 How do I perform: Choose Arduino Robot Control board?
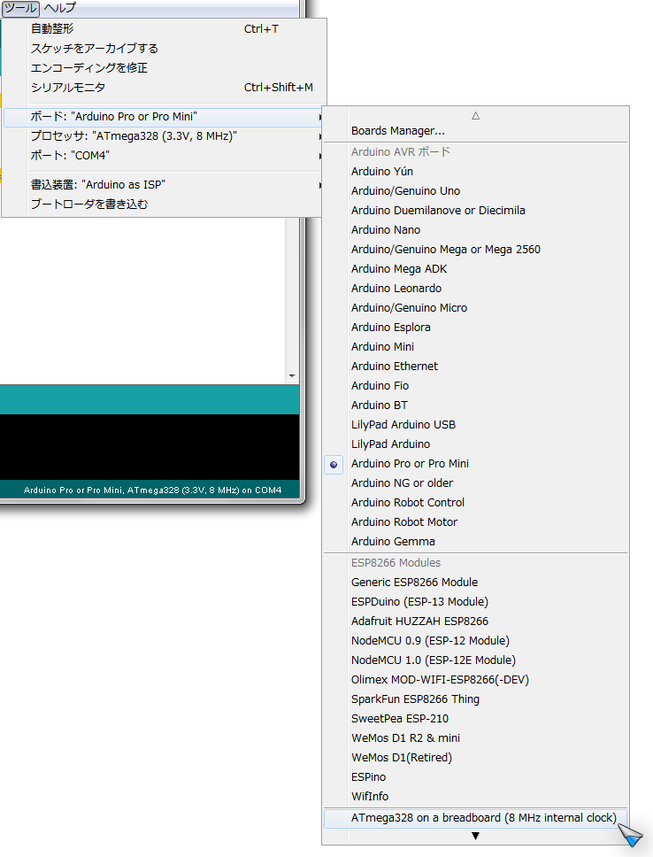click(475, 503)
